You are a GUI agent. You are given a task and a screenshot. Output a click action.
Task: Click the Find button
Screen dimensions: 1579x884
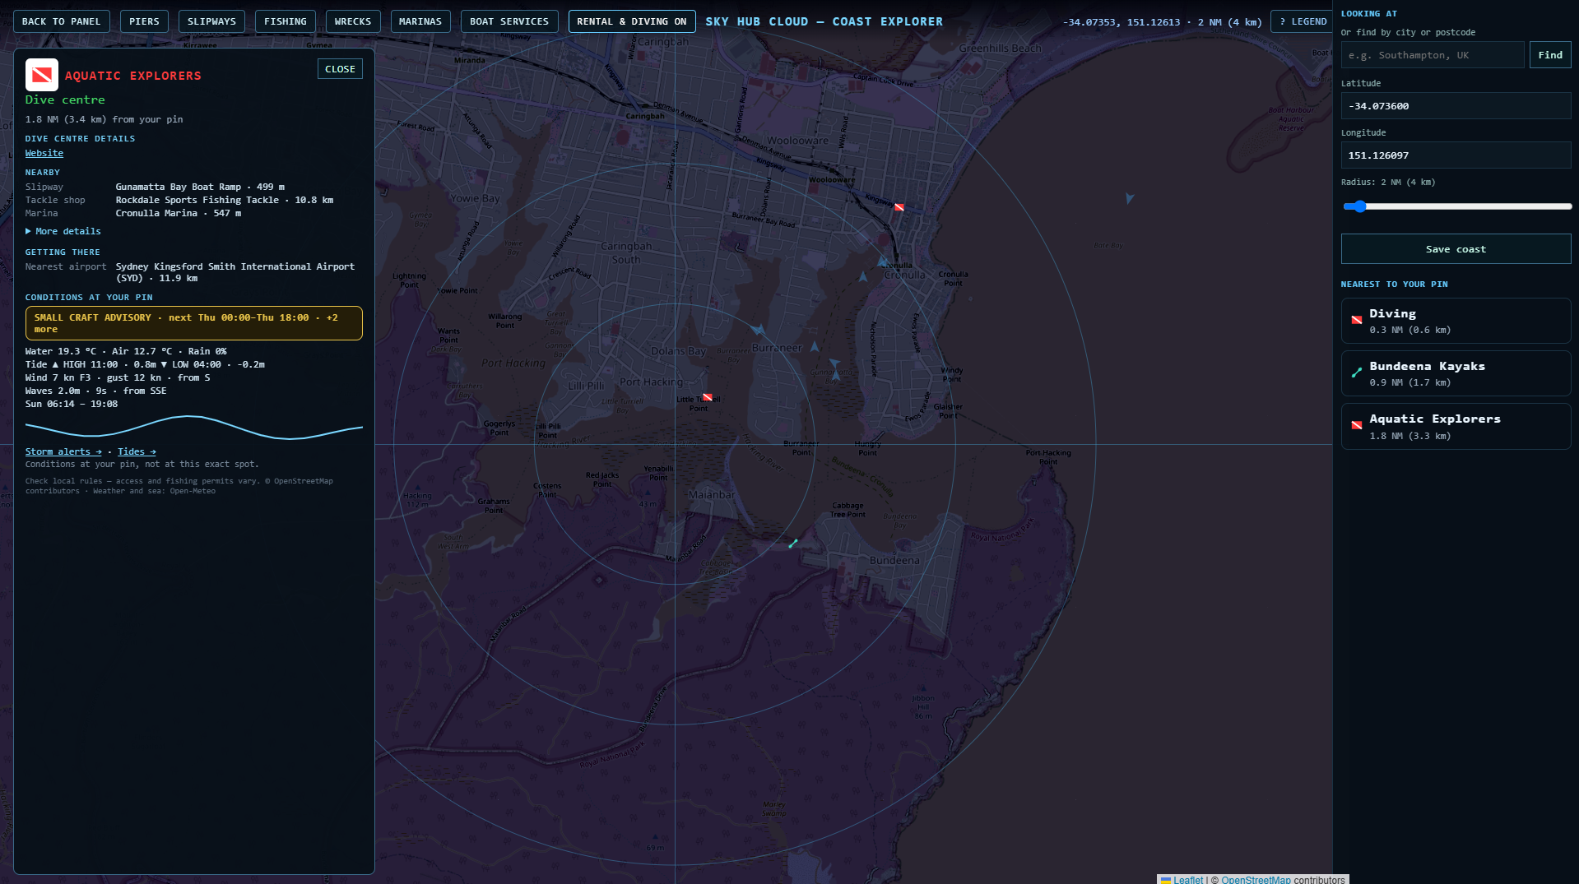point(1550,55)
